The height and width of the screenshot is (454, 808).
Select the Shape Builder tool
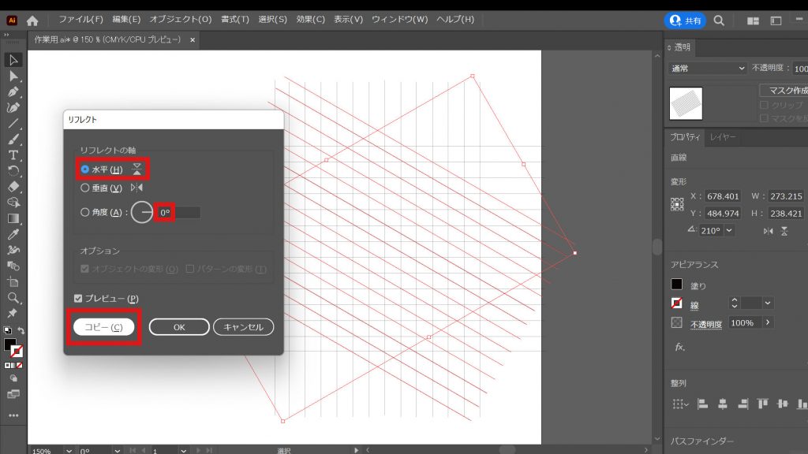pyautogui.click(x=13, y=203)
